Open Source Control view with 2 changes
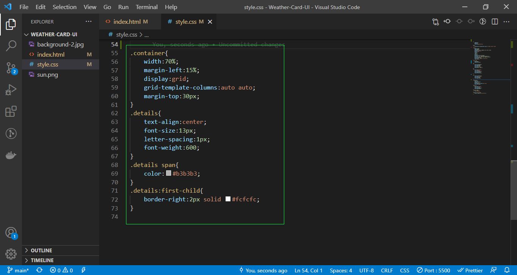This screenshot has height=275, width=517. coord(11,68)
